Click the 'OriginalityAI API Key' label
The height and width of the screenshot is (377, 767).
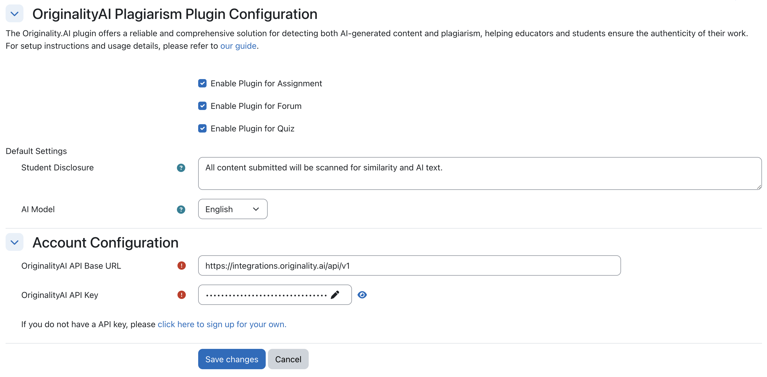59,295
